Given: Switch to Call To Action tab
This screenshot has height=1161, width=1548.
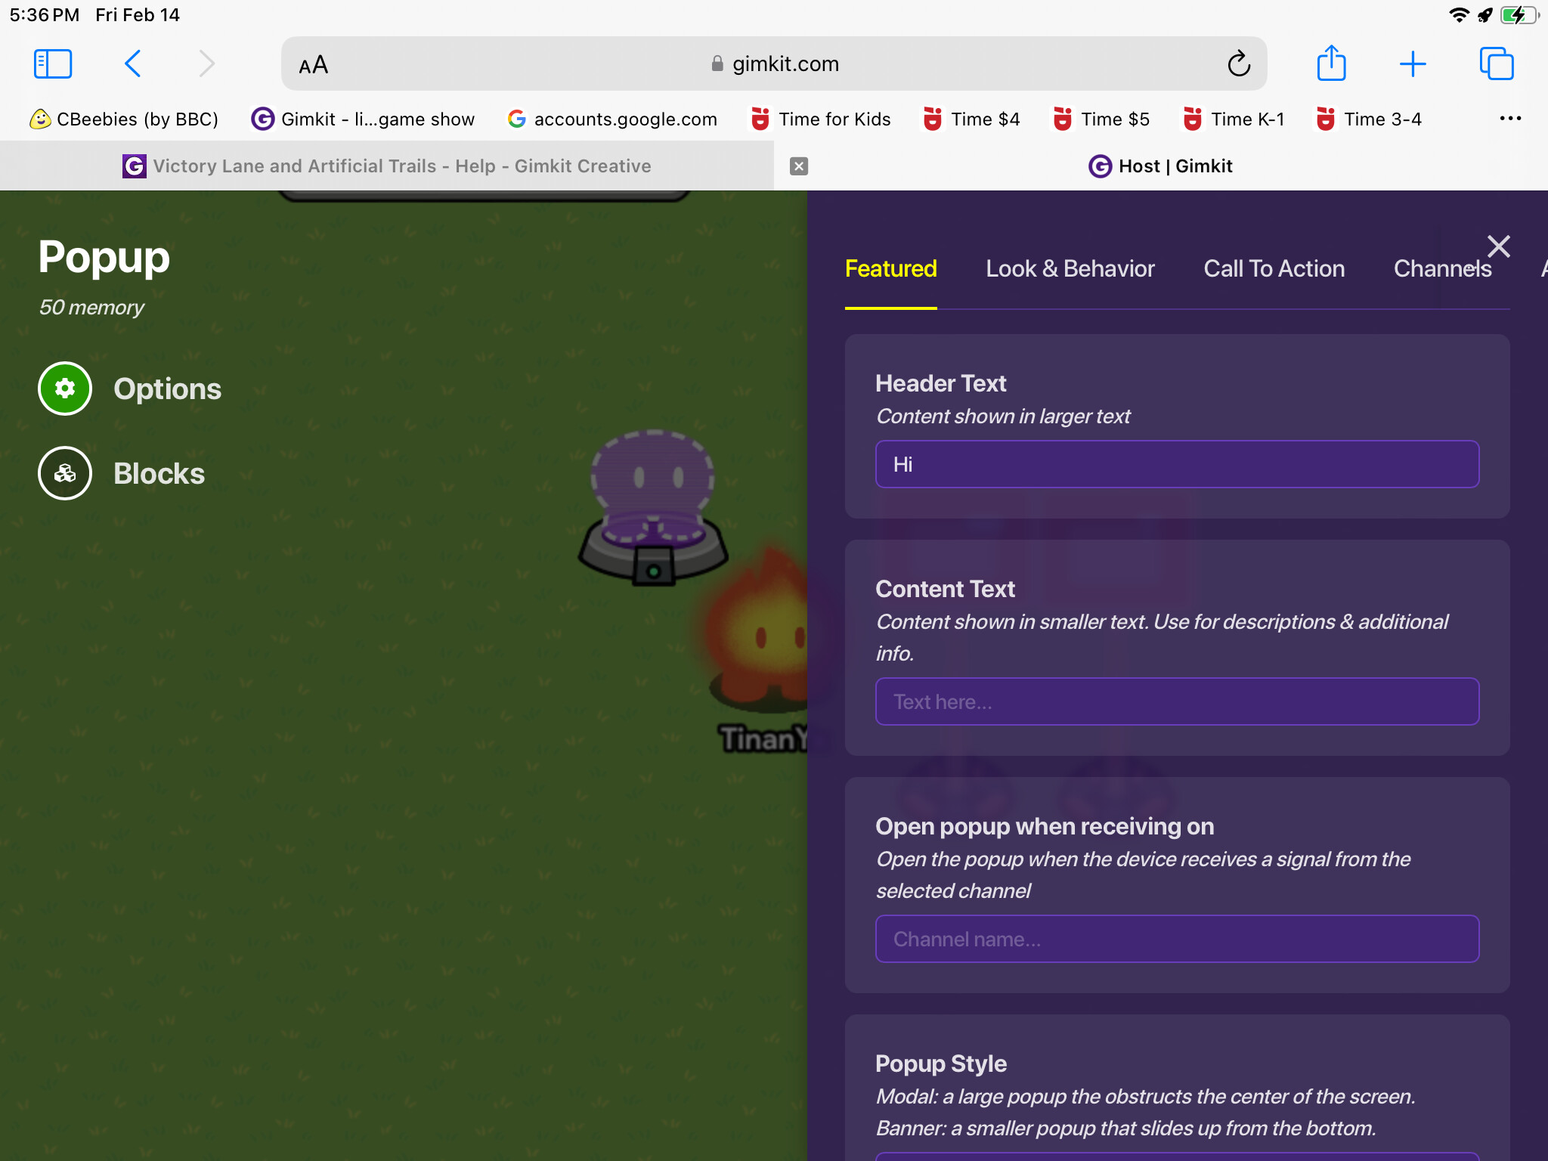Looking at the screenshot, I should click(x=1274, y=269).
